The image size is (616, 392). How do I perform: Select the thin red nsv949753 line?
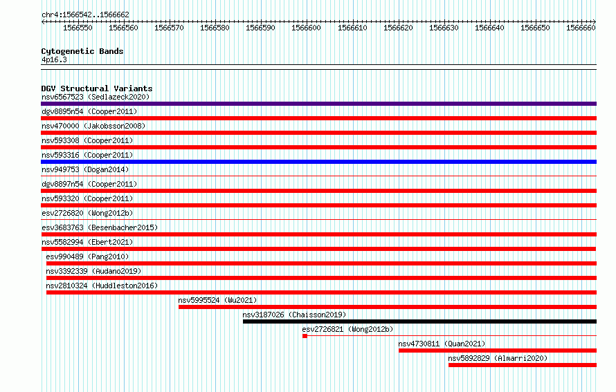click(318, 176)
